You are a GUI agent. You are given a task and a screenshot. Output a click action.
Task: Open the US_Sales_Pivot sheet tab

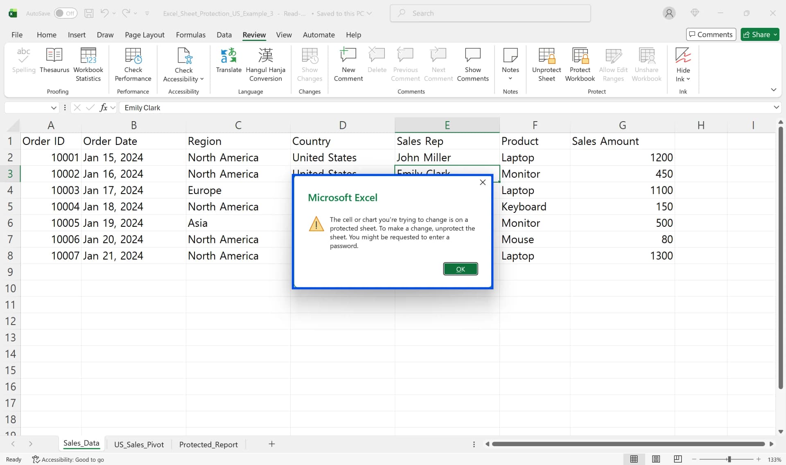coord(139,444)
